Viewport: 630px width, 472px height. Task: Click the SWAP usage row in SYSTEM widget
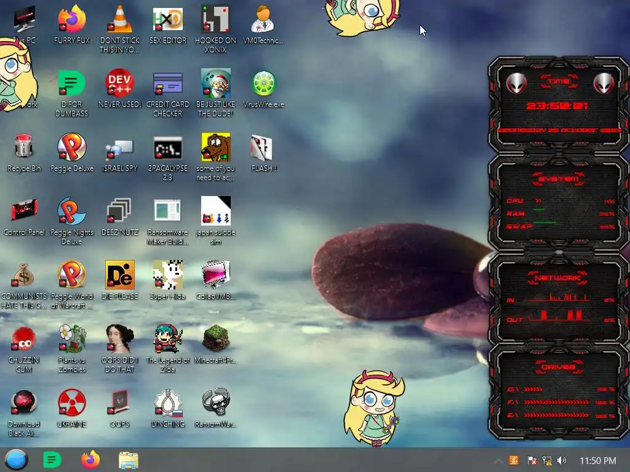point(560,226)
